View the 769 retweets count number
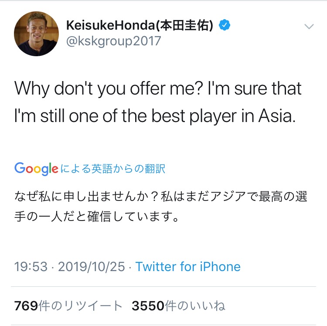Viewport: 327px width, 326px height. click(26, 306)
